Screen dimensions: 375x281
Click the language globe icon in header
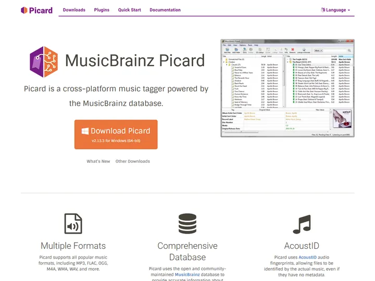point(323,10)
